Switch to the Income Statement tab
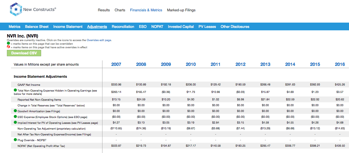This screenshot has width=349, height=153. point(68,26)
